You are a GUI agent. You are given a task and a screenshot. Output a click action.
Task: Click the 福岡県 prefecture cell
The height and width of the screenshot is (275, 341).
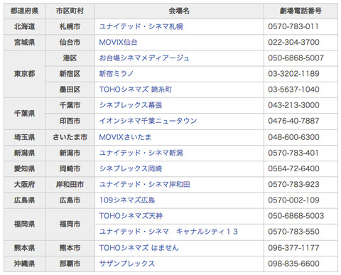(24, 224)
